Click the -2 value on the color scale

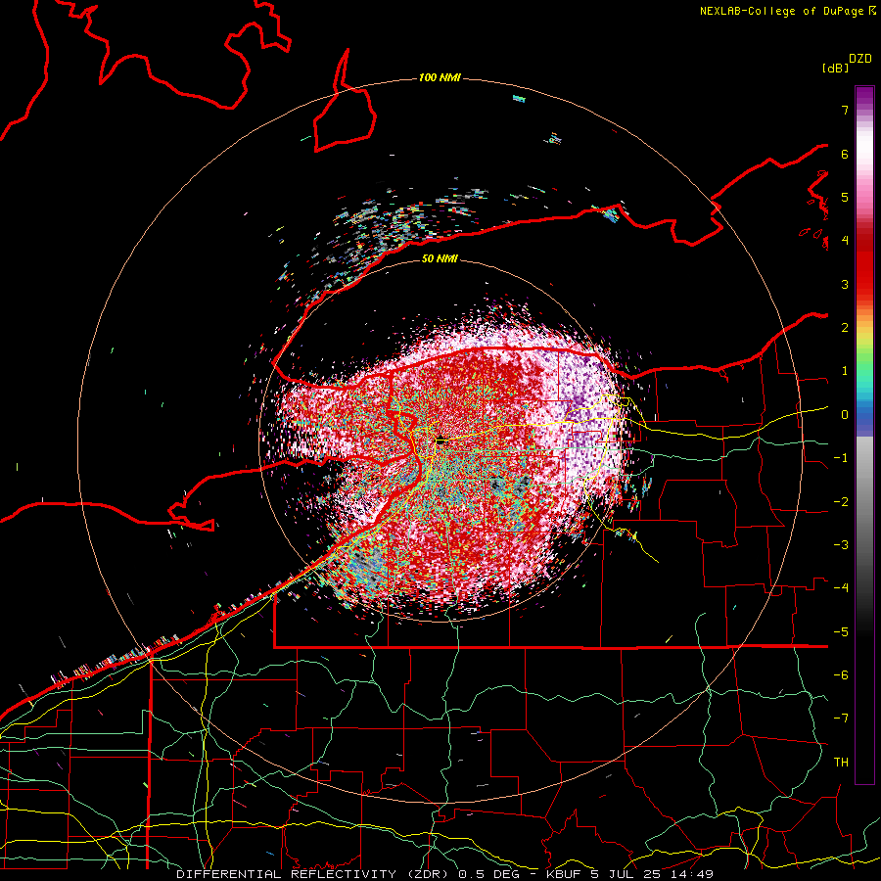click(841, 501)
